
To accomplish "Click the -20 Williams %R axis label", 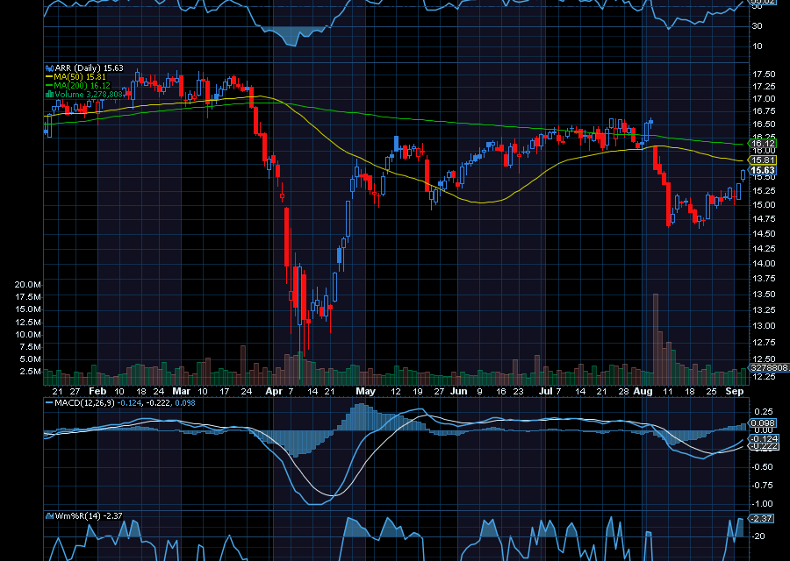I will click(x=758, y=536).
